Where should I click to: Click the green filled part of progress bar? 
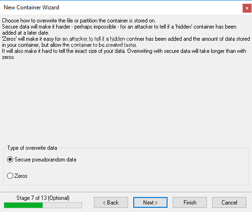pos(23,205)
